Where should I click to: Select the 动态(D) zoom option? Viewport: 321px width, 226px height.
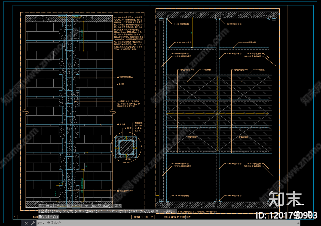(77, 211)
